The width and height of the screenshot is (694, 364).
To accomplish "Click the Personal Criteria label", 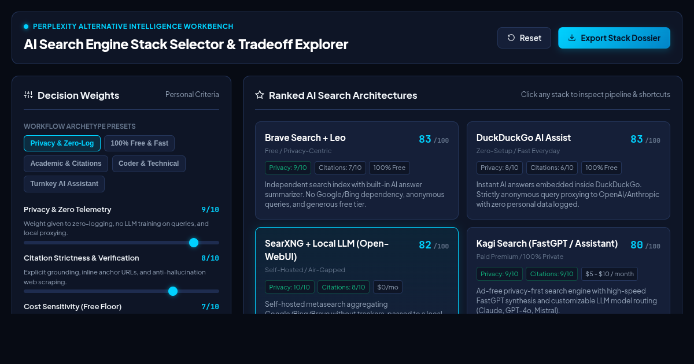I will click(192, 94).
